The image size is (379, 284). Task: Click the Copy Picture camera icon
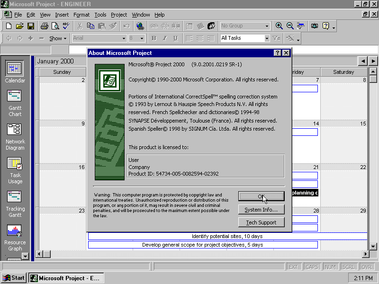315,26
